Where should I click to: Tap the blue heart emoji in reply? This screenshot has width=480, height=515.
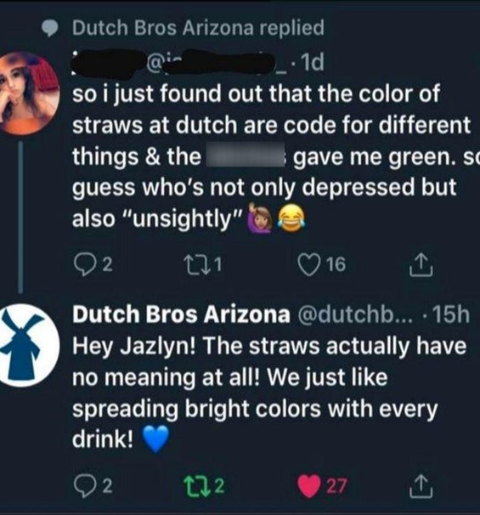click(156, 439)
